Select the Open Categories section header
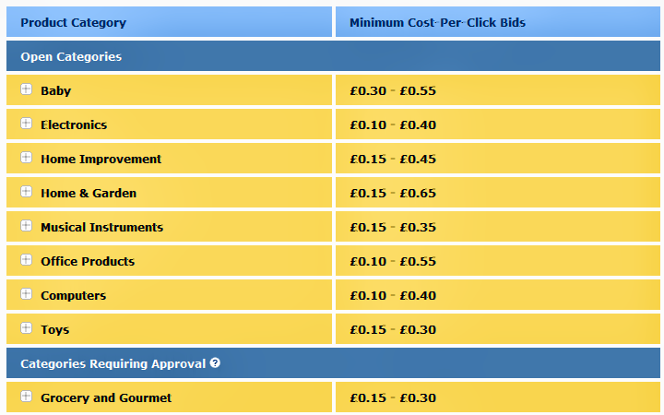This screenshot has height=415, width=664. coord(71,56)
